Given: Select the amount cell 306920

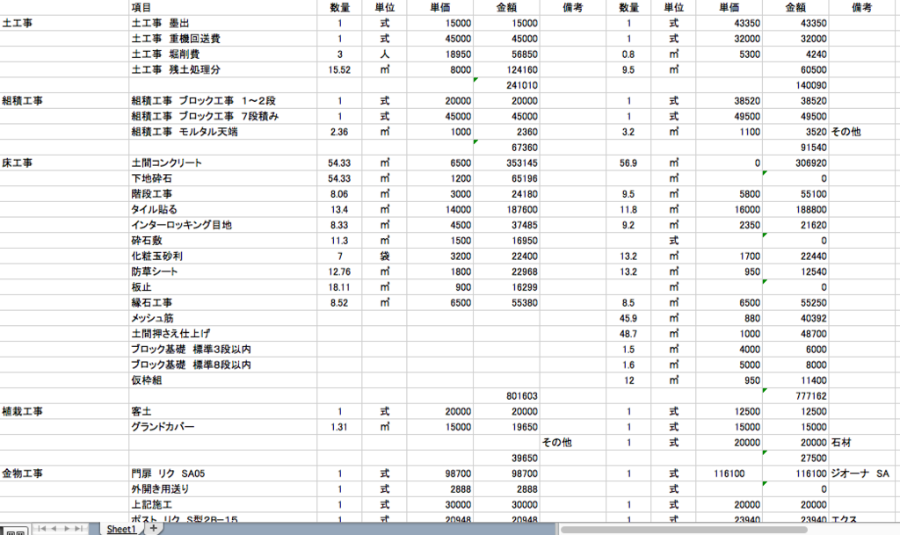Looking at the screenshot, I should pyautogui.click(x=795, y=163).
